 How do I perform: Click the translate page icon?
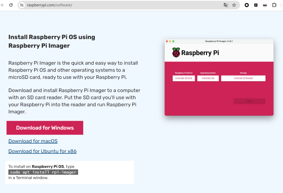tap(226, 5)
